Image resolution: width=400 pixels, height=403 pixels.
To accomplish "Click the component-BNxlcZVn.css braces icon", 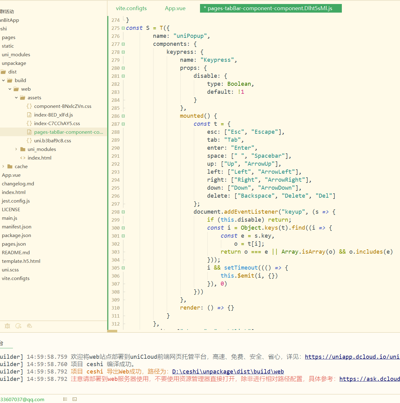I will coord(29,106).
